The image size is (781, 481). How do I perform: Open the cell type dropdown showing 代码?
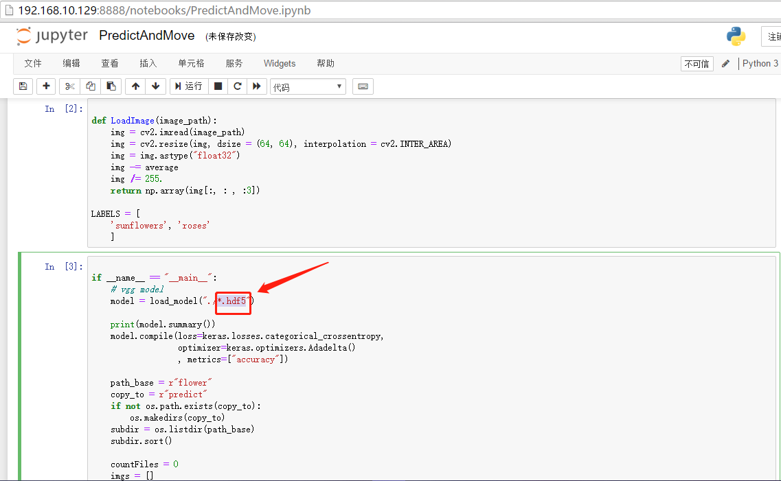(x=308, y=86)
